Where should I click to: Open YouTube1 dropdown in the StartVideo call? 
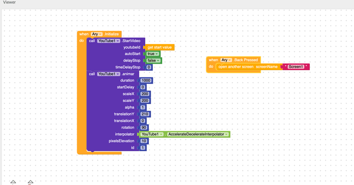click(109, 41)
